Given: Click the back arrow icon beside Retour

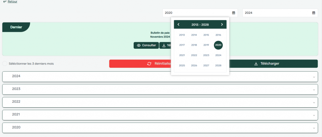Looking at the screenshot, I should (4, 2).
